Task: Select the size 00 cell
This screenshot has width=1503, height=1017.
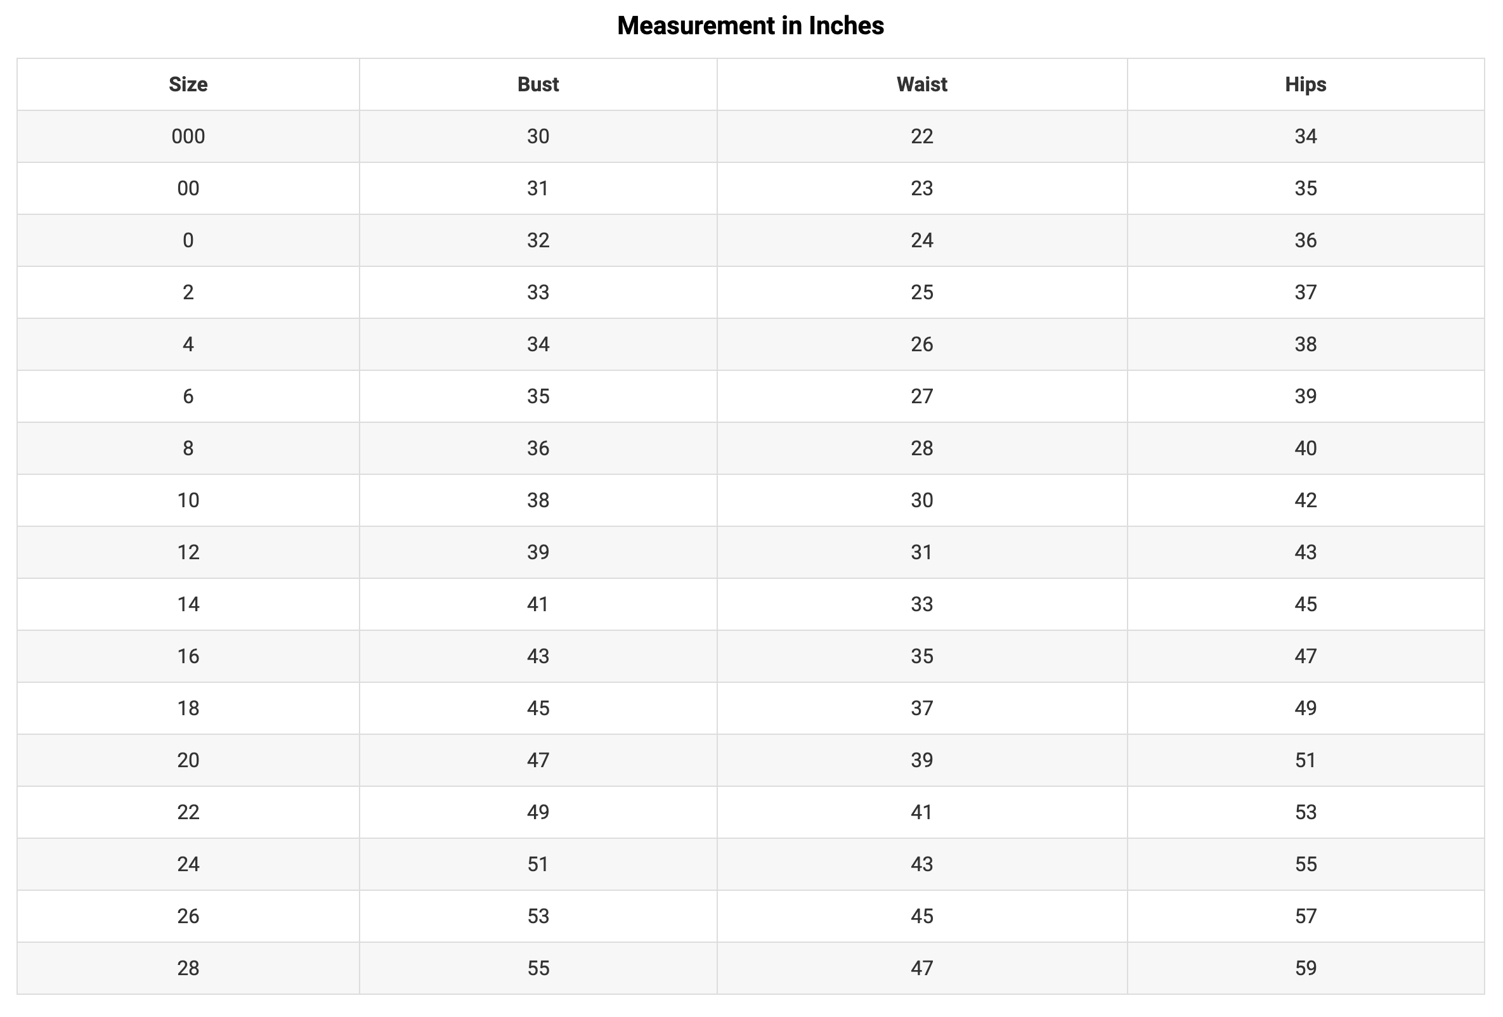Action: pos(188,188)
